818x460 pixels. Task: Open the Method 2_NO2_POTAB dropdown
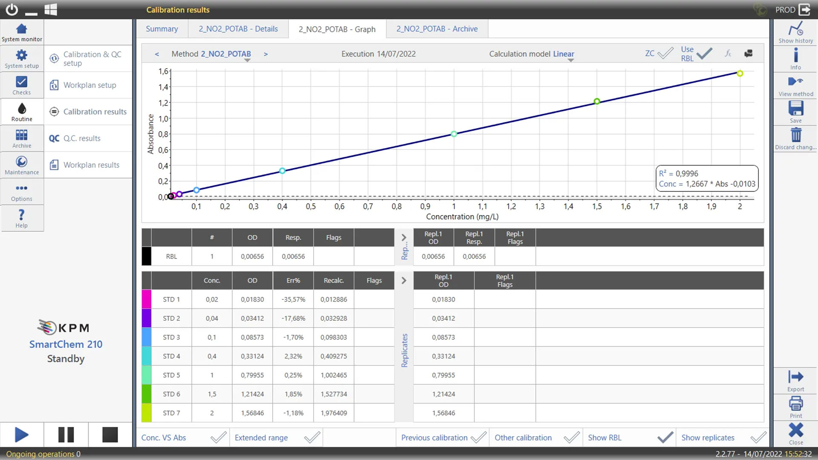226,54
